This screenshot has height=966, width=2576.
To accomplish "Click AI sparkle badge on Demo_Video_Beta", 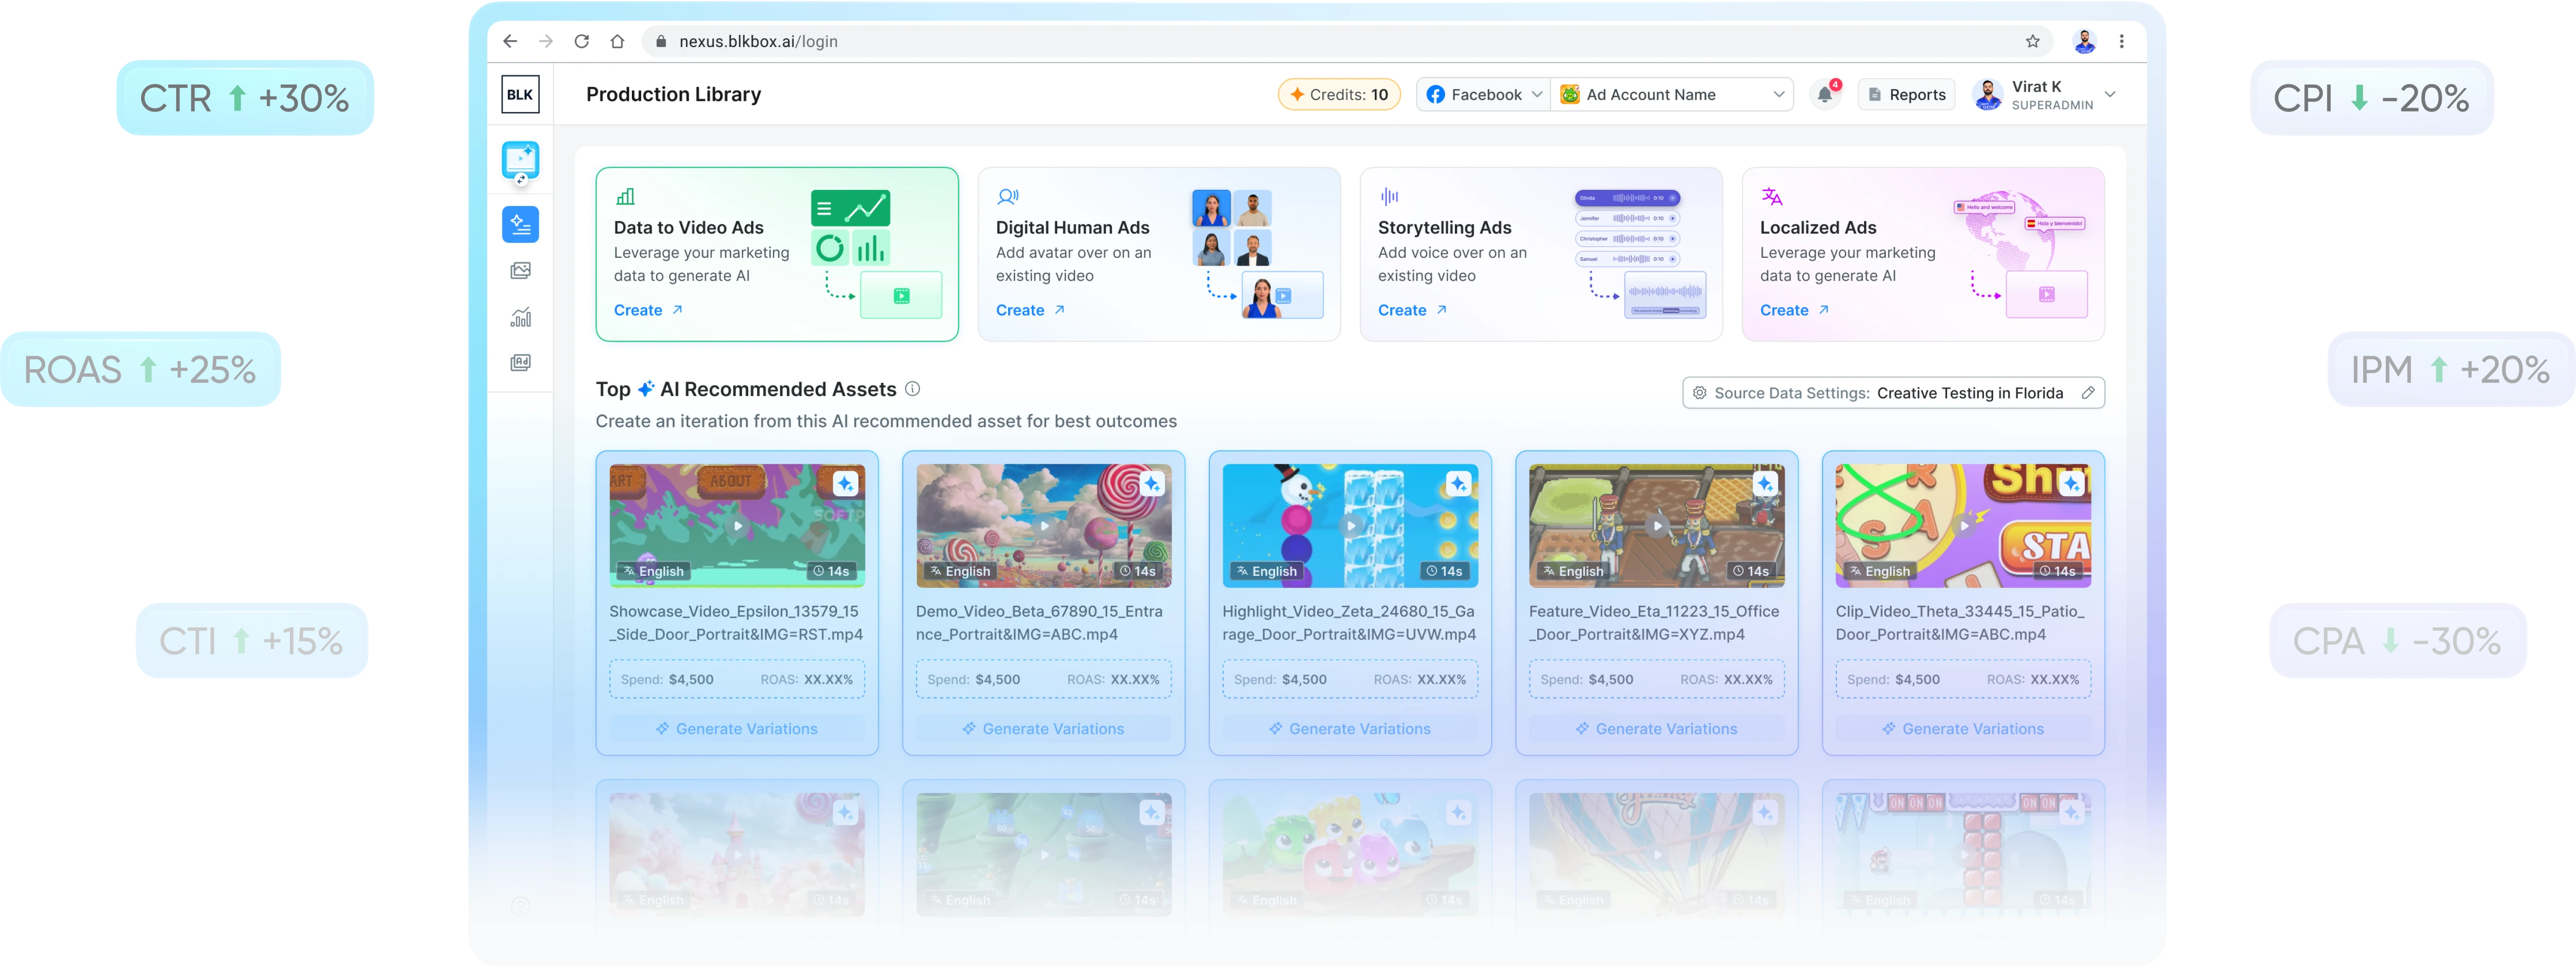I will click(1152, 484).
